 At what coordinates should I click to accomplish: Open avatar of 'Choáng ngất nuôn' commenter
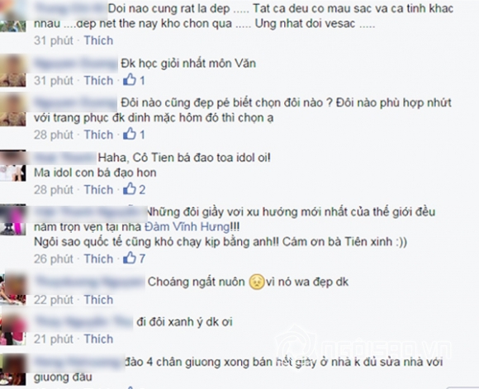[13, 289]
